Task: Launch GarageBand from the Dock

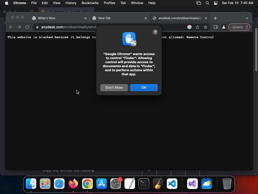Action: tap(158, 184)
